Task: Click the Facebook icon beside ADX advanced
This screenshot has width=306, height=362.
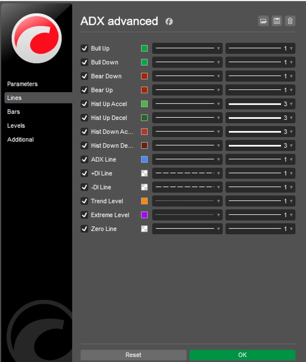Action: click(169, 21)
